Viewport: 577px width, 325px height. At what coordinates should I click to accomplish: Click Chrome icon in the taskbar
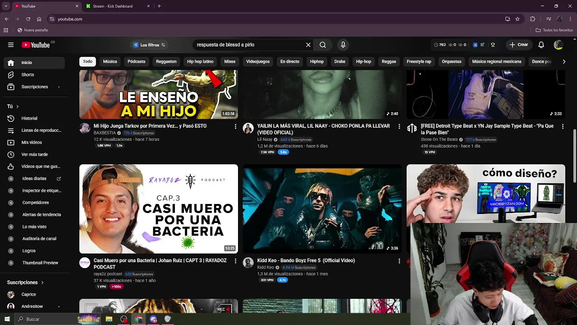(x=138, y=319)
